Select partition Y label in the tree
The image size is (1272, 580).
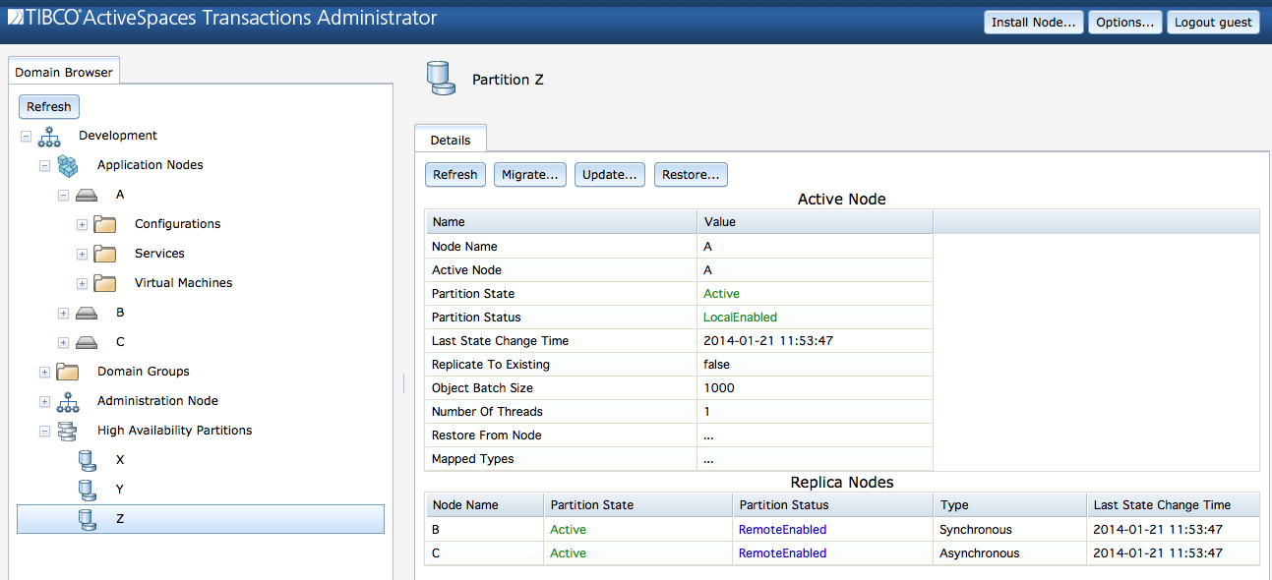click(x=120, y=490)
